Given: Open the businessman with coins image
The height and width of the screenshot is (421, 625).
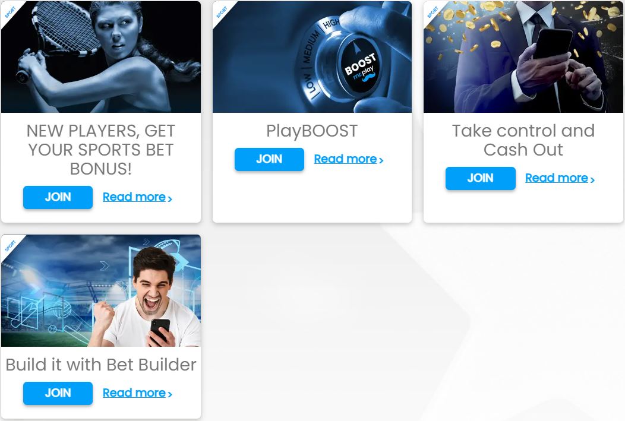Looking at the screenshot, I should point(523,57).
